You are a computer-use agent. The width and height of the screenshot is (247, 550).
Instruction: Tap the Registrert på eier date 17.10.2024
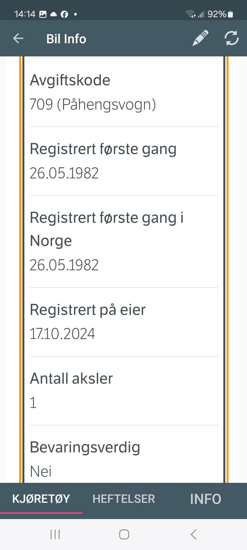tap(62, 333)
